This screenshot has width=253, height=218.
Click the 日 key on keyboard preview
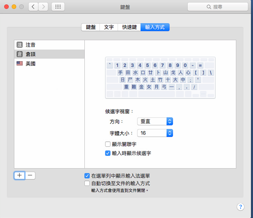click(123, 80)
